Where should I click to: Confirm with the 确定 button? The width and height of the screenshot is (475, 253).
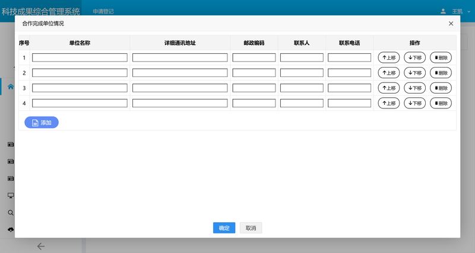pyautogui.click(x=224, y=228)
